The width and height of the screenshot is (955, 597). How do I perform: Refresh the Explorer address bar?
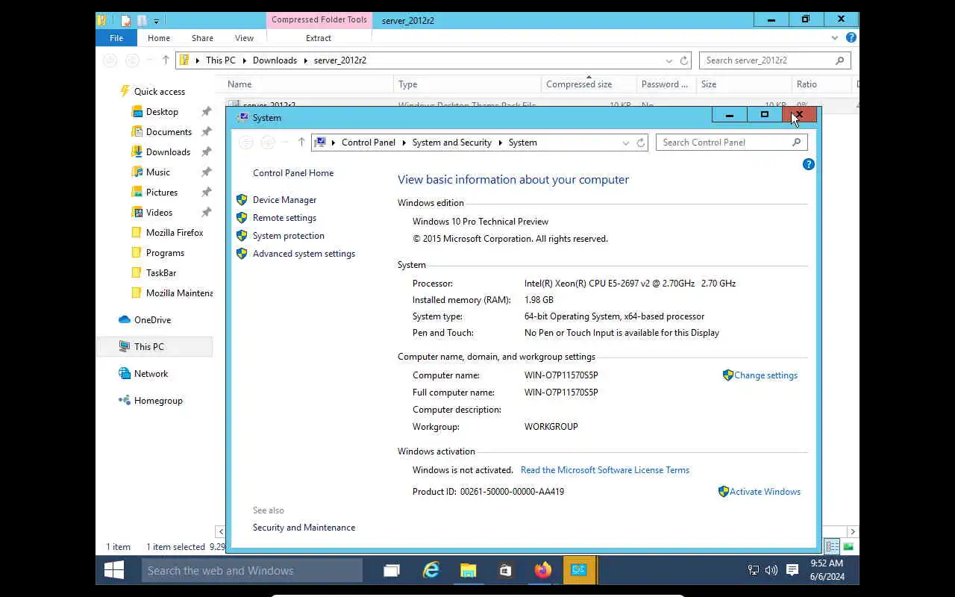(684, 60)
